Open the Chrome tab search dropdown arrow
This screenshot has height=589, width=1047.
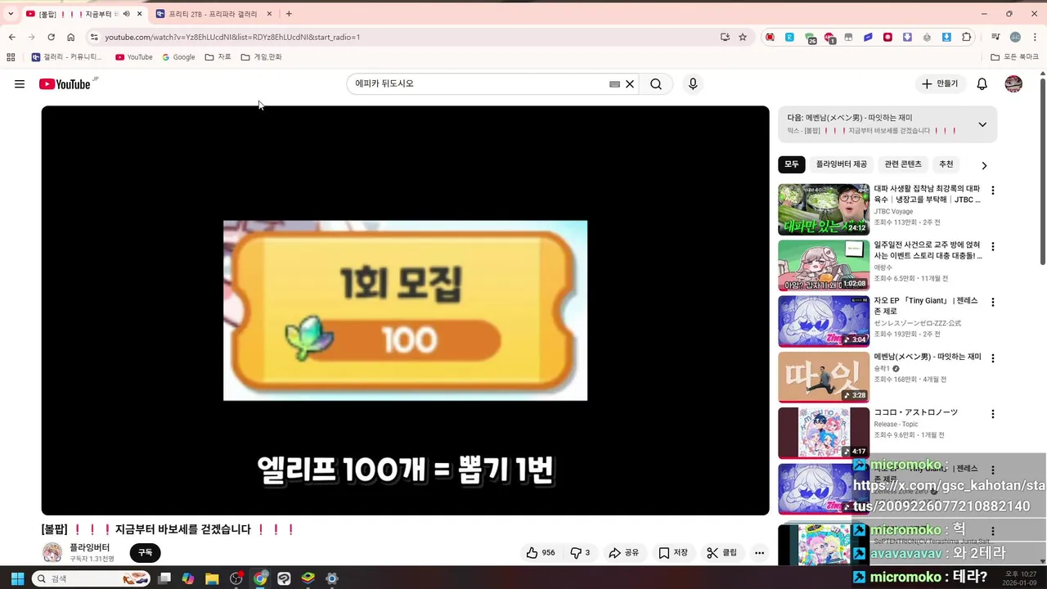pyautogui.click(x=11, y=14)
